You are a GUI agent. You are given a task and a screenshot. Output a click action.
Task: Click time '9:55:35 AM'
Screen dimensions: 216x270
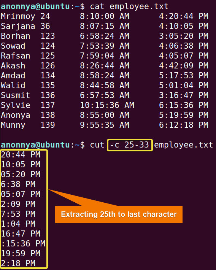point(105,125)
